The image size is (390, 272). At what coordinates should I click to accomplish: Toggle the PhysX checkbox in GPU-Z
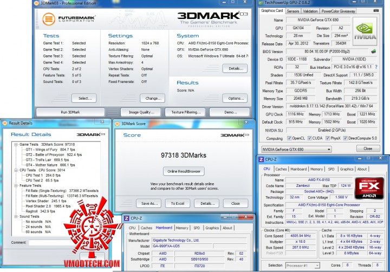click(328, 138)
